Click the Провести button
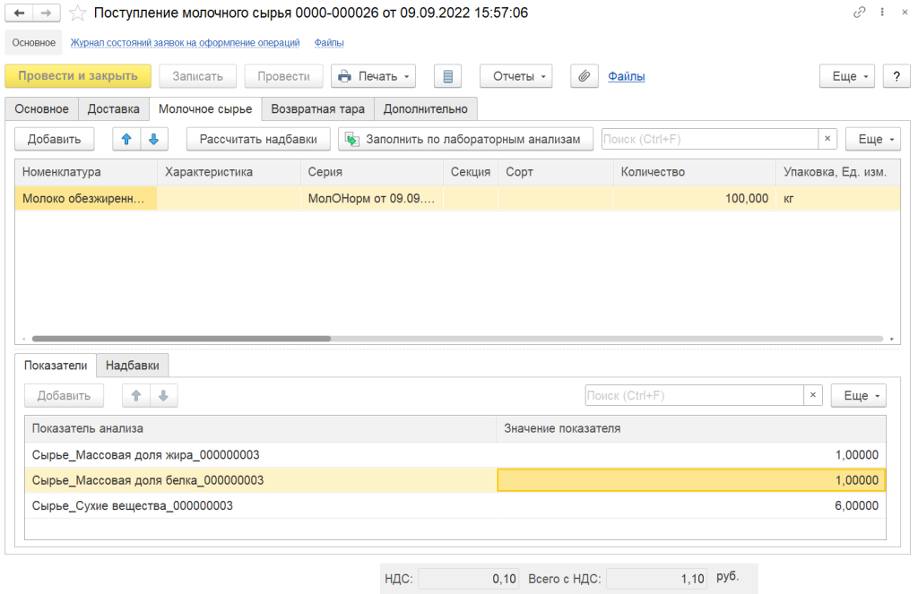The width and height of the screenshot is (918, 594). (284, 76)
